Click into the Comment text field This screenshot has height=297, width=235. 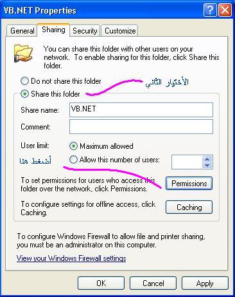[141, 127]
